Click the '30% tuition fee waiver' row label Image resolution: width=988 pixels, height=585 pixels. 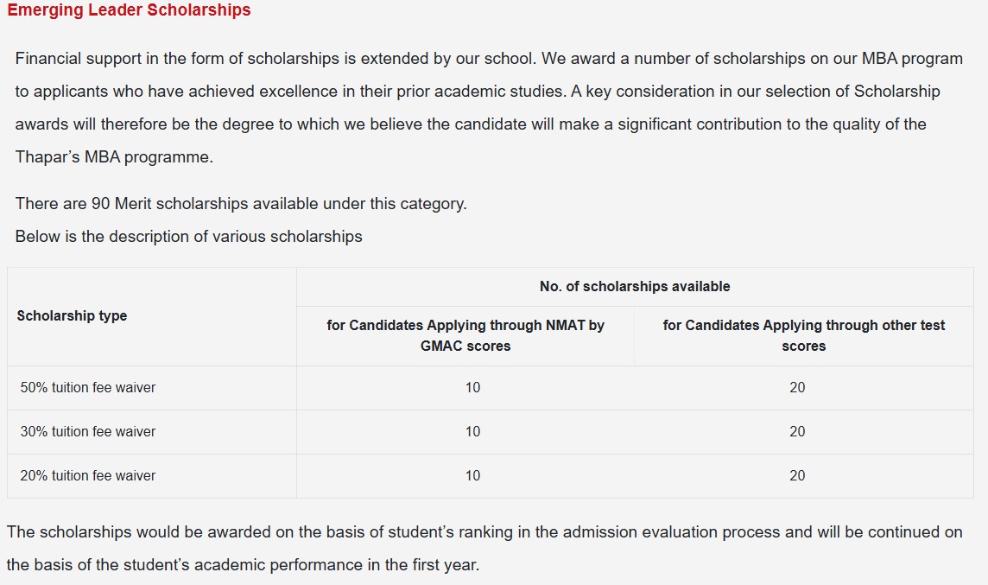coord(88,431)
